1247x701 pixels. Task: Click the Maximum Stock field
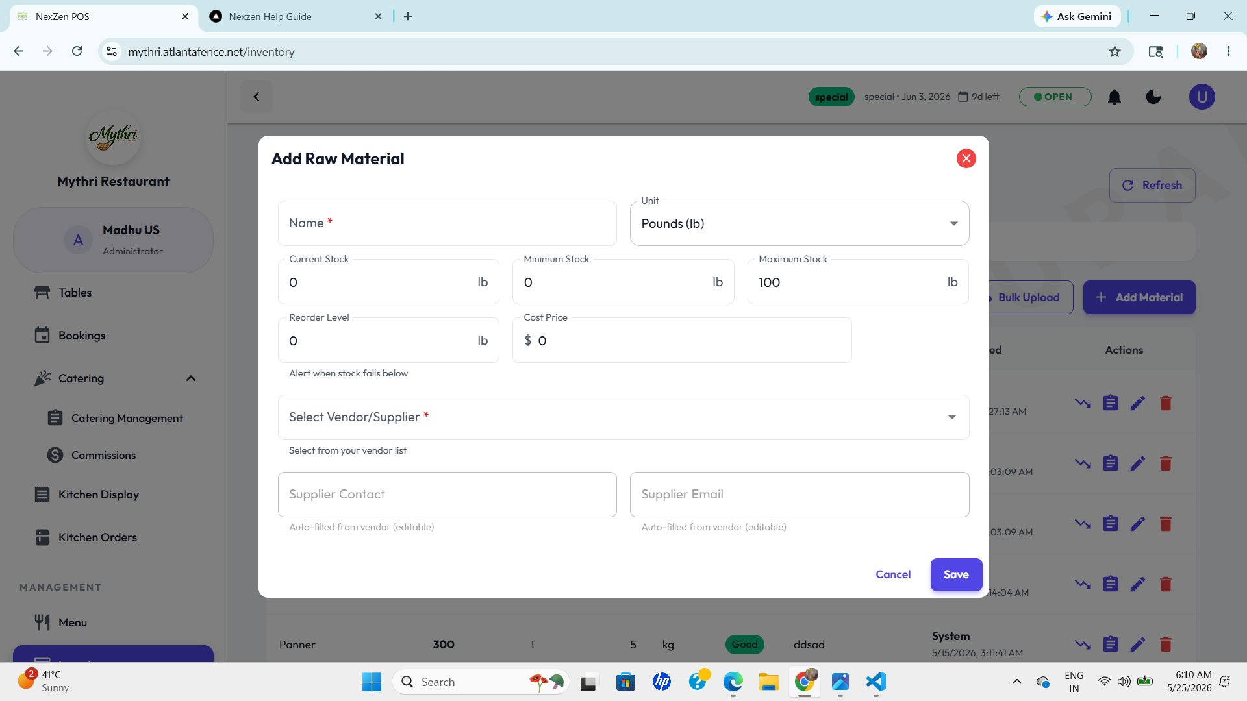click(857, 282)
